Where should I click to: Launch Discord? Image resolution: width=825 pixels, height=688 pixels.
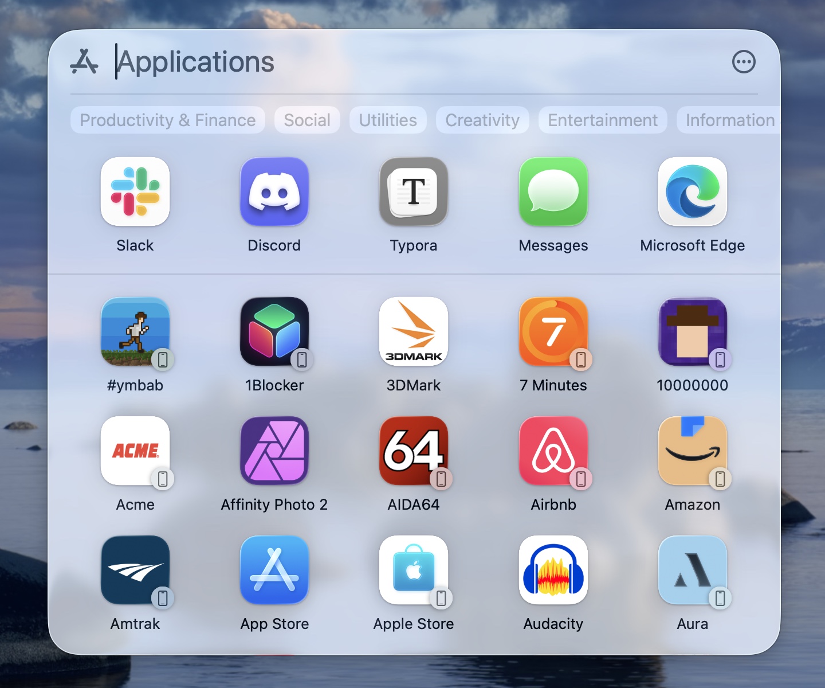[274, 191]
